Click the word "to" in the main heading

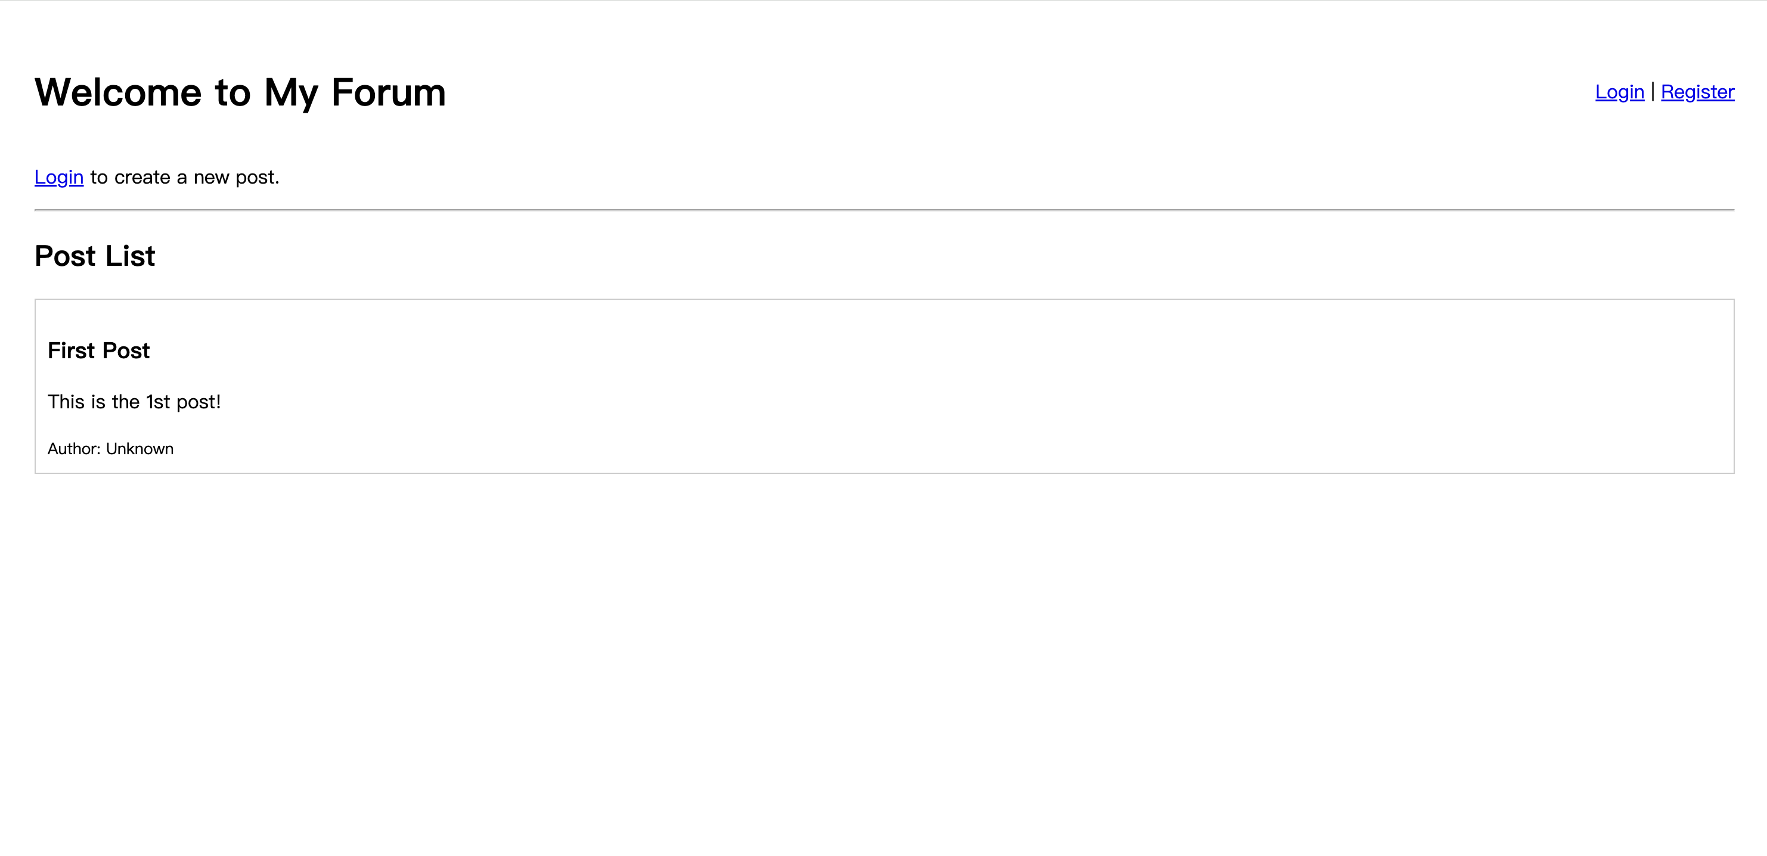(232, 92)
